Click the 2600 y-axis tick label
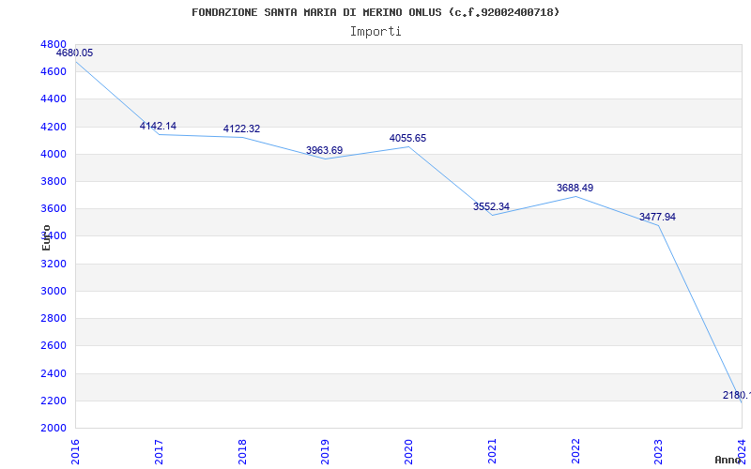The height and width of the screenshot is (469, 751). click(x=54, y=345)
